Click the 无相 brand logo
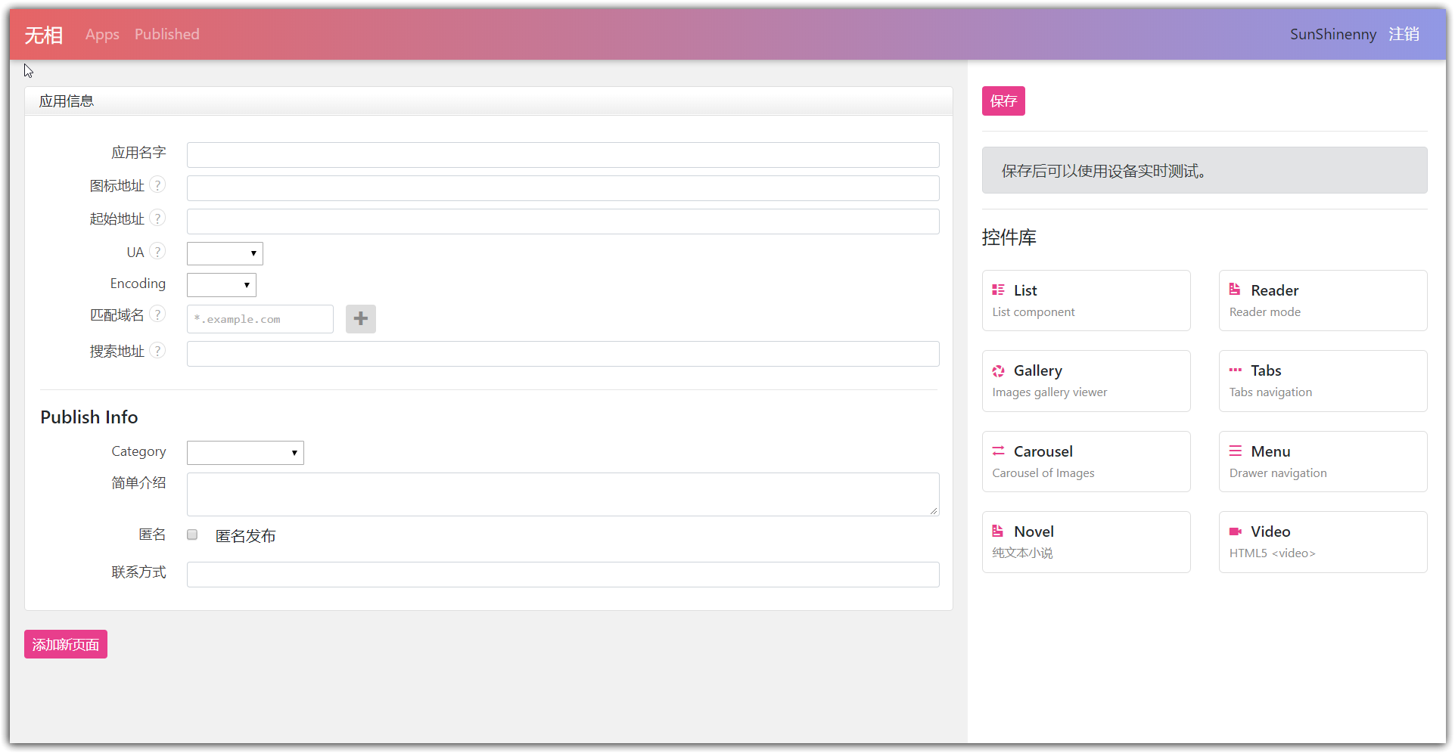1455x753 pixels. point(43,35)
